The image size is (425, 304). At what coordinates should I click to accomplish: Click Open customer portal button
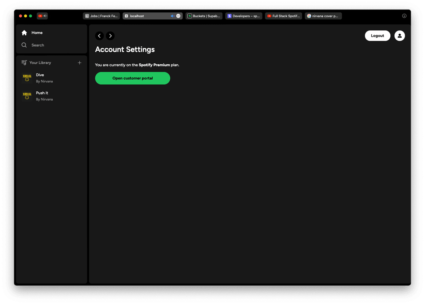pos(132,78)
